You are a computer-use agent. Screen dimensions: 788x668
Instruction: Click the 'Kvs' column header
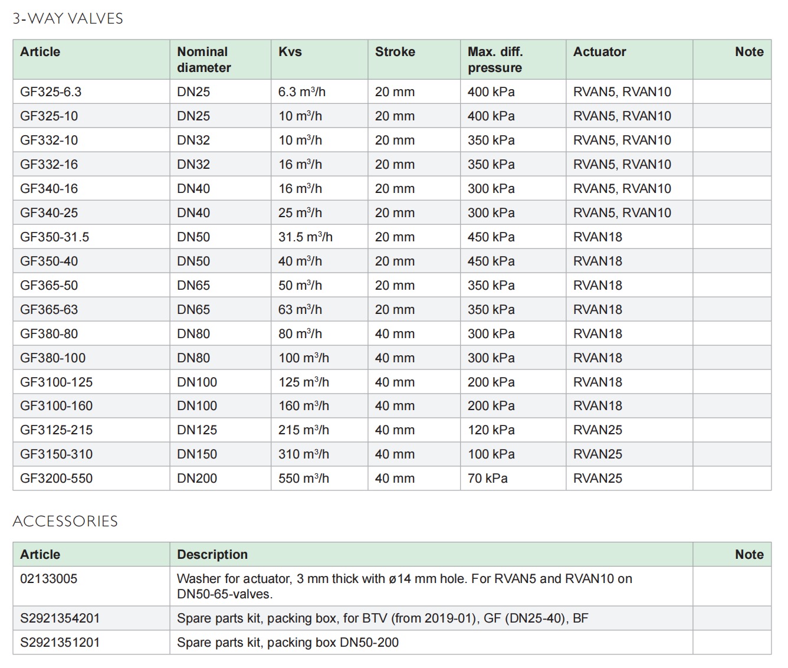[x=290, y=52]
